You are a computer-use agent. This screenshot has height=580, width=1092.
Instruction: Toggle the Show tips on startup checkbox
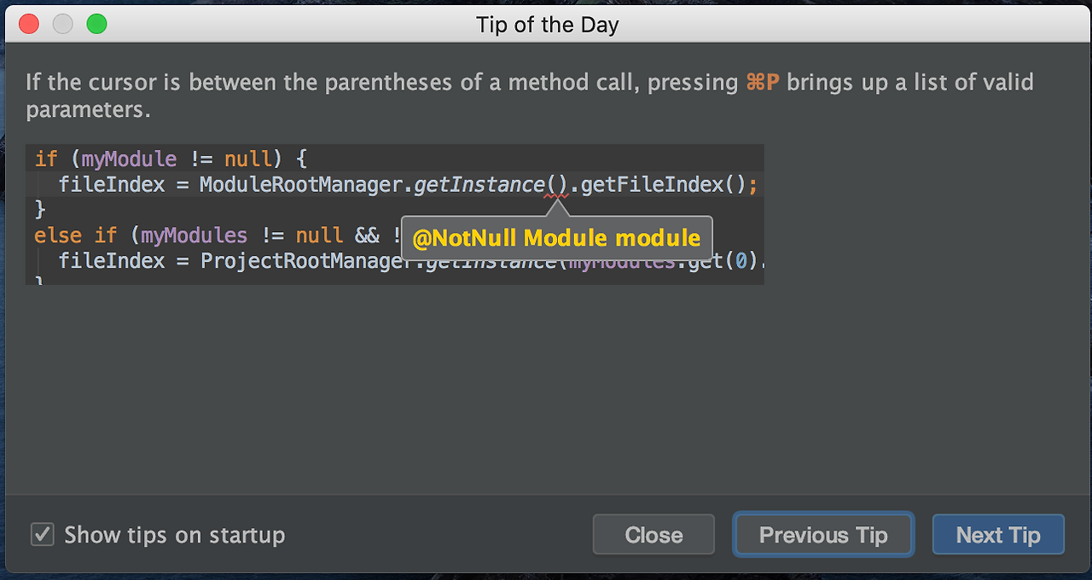43,535
